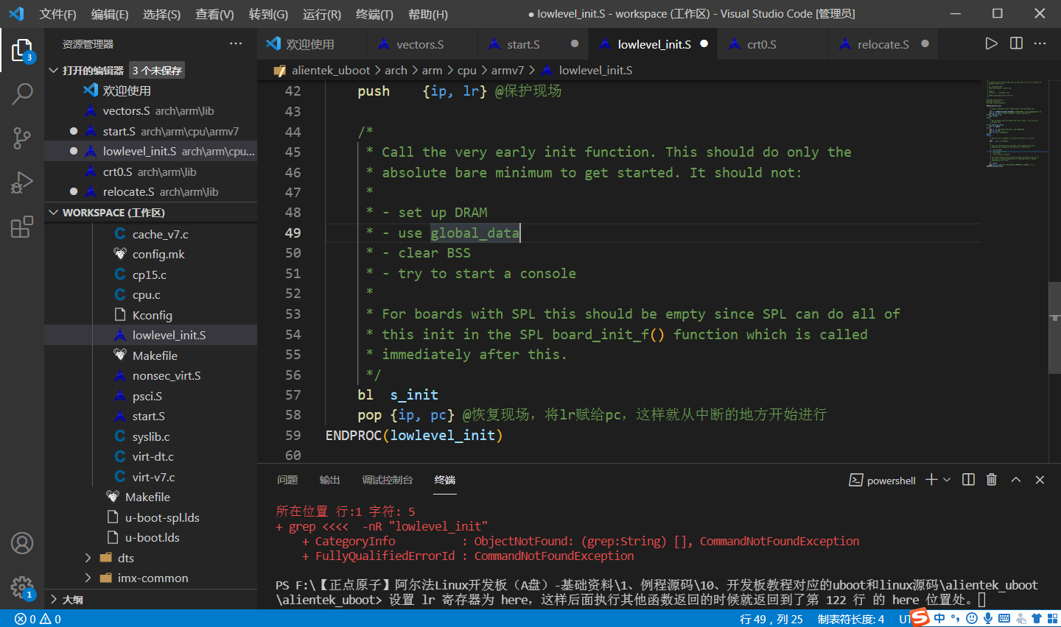Click the Sogou voice input microphone
This screenshot has width=1061, height=627.
pos(988,618)
